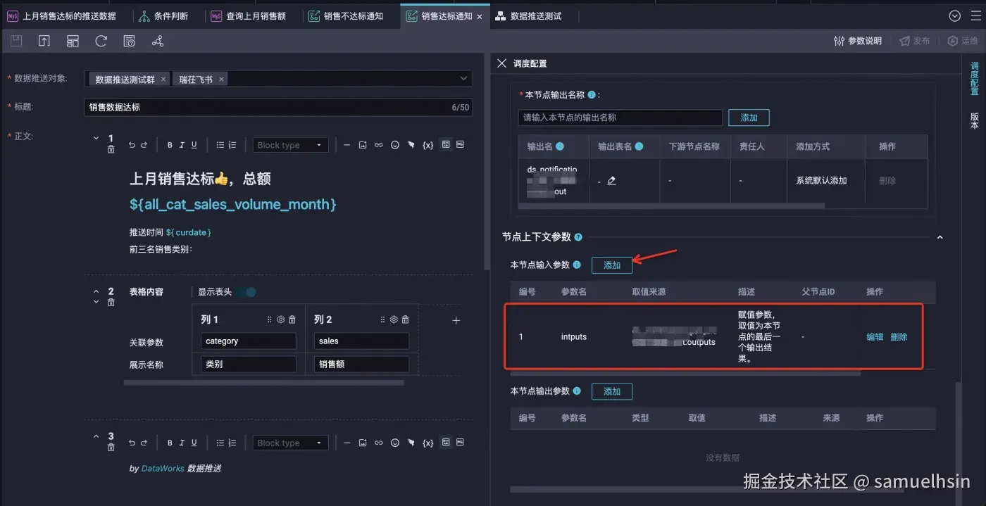986x506 pixels.
Task: Delete body block 3 with trash icon
Action: pos(111,448)
